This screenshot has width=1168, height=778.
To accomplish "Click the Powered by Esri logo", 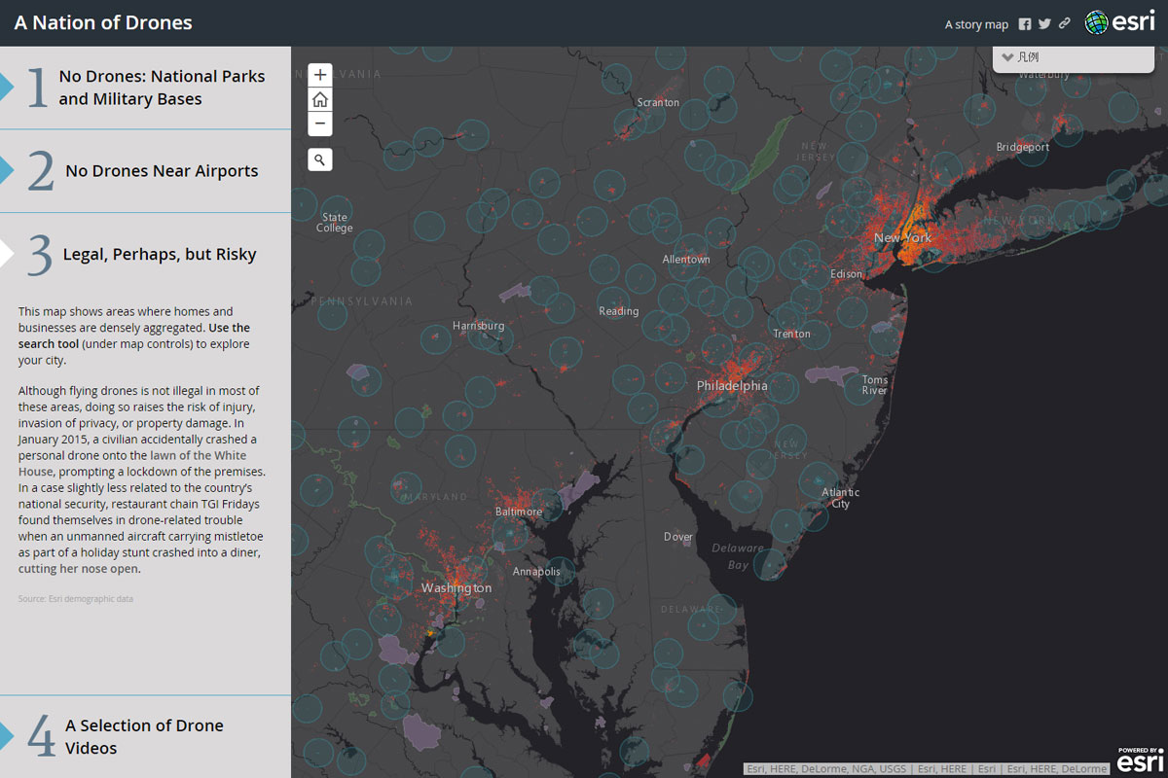I will 1139,760.
